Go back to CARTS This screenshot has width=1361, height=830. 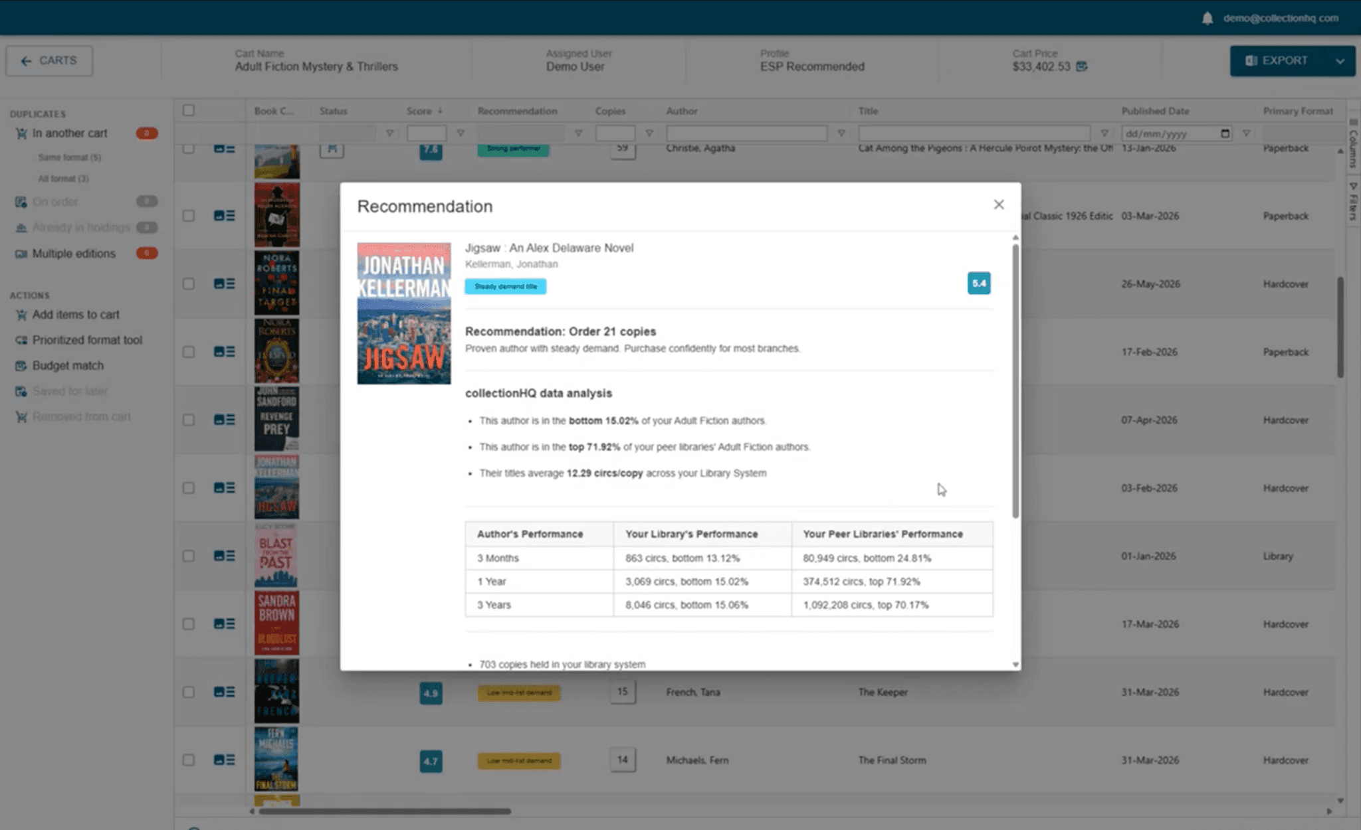[x=49, y=60]
